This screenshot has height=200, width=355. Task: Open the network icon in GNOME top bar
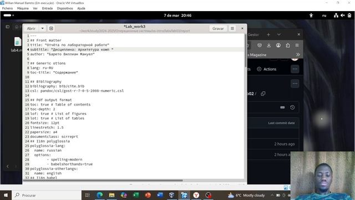(x=336, y=16)
